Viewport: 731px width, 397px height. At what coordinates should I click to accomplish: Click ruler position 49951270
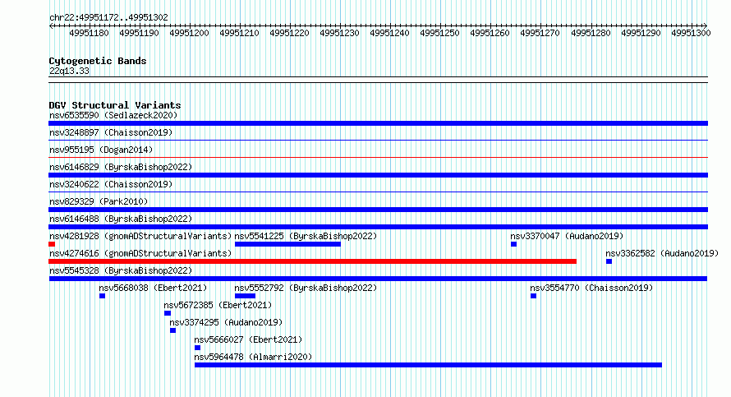(540, 33)
